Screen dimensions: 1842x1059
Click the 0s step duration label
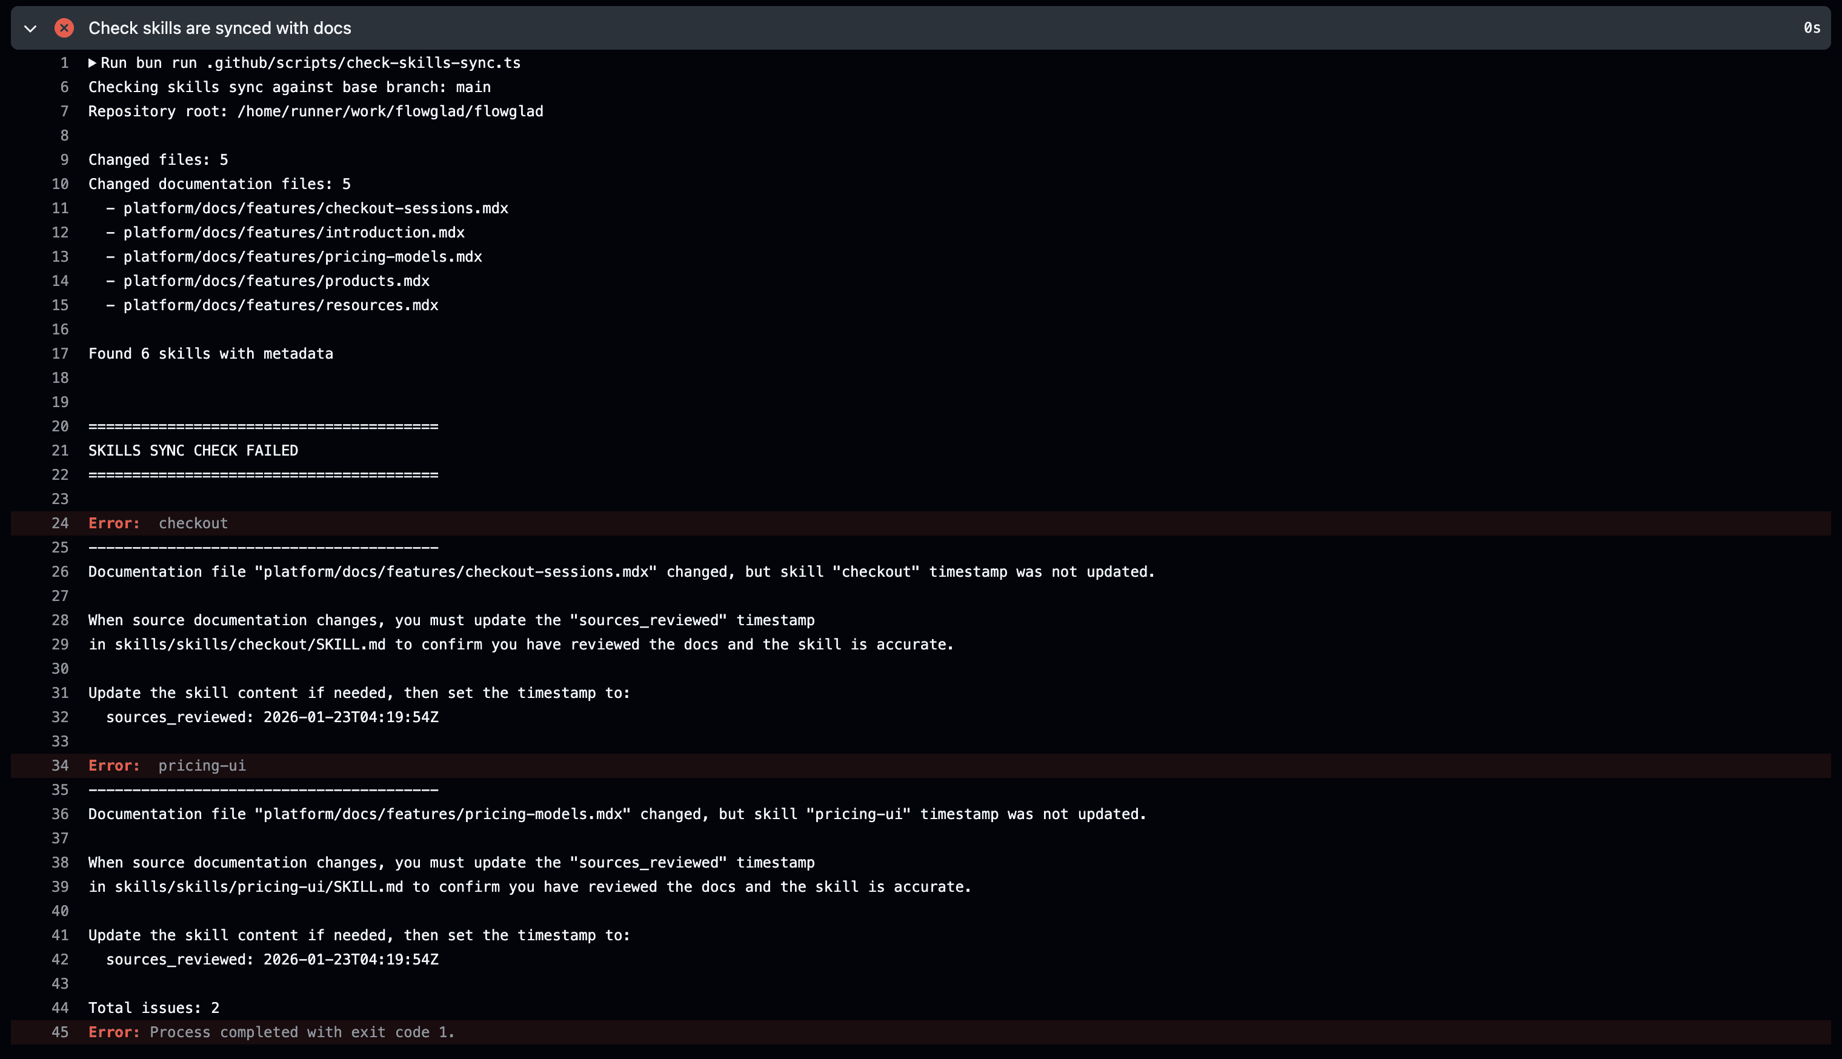click(1812, 28)
